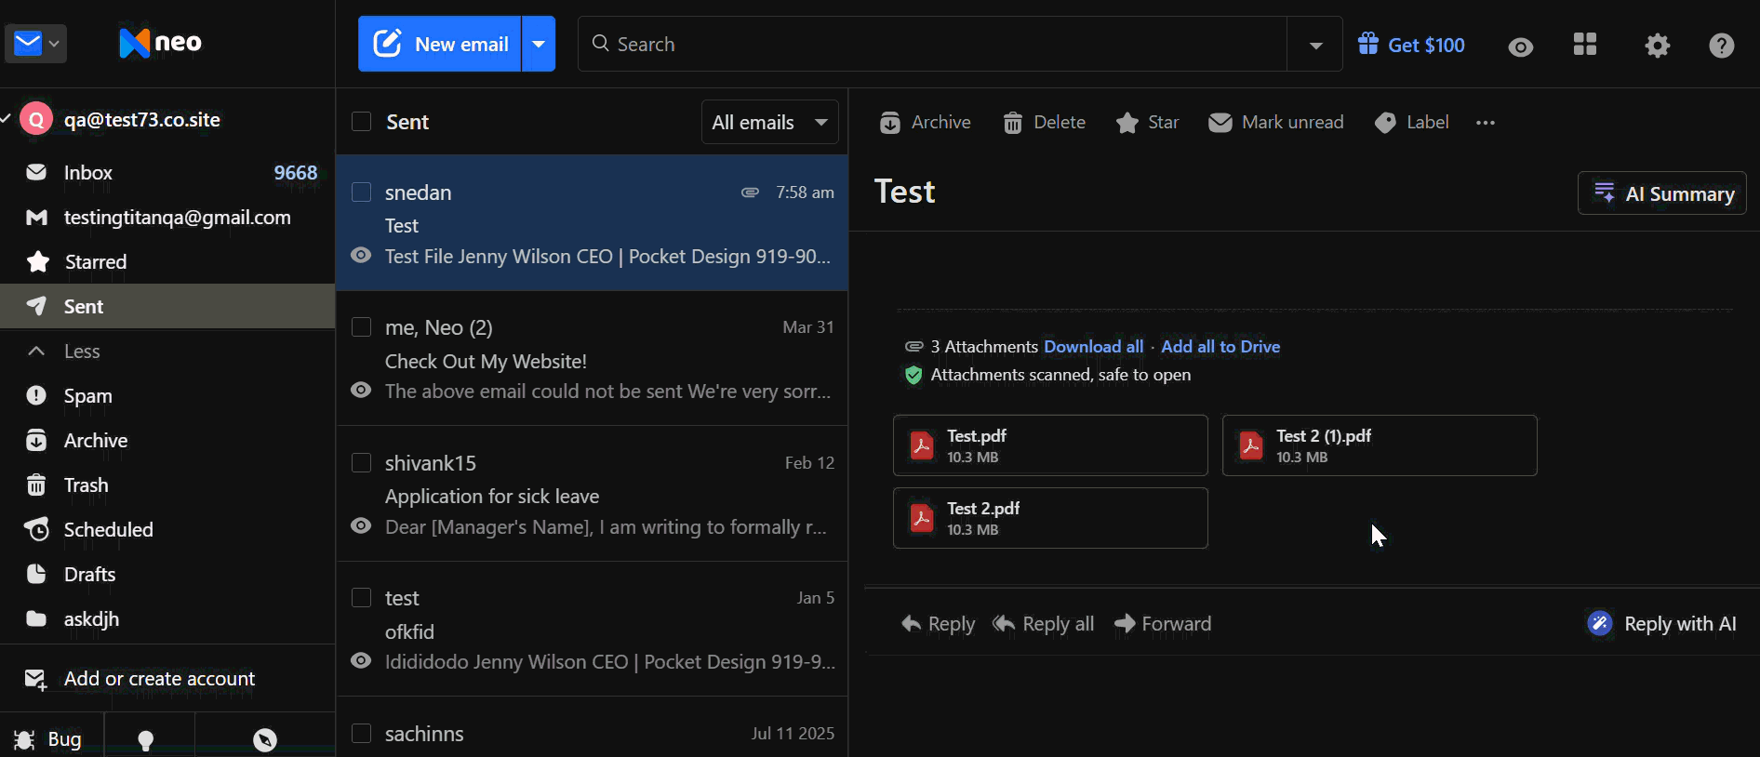Image resolution: width=1760 pixels, height=757 pixels.
Task: Open the Check Out My Website! email
Action: (592, 359)
